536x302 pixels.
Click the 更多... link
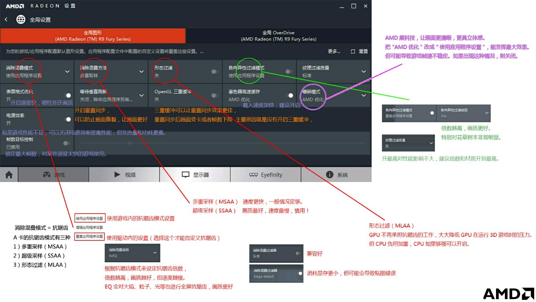tap(334, 52)
